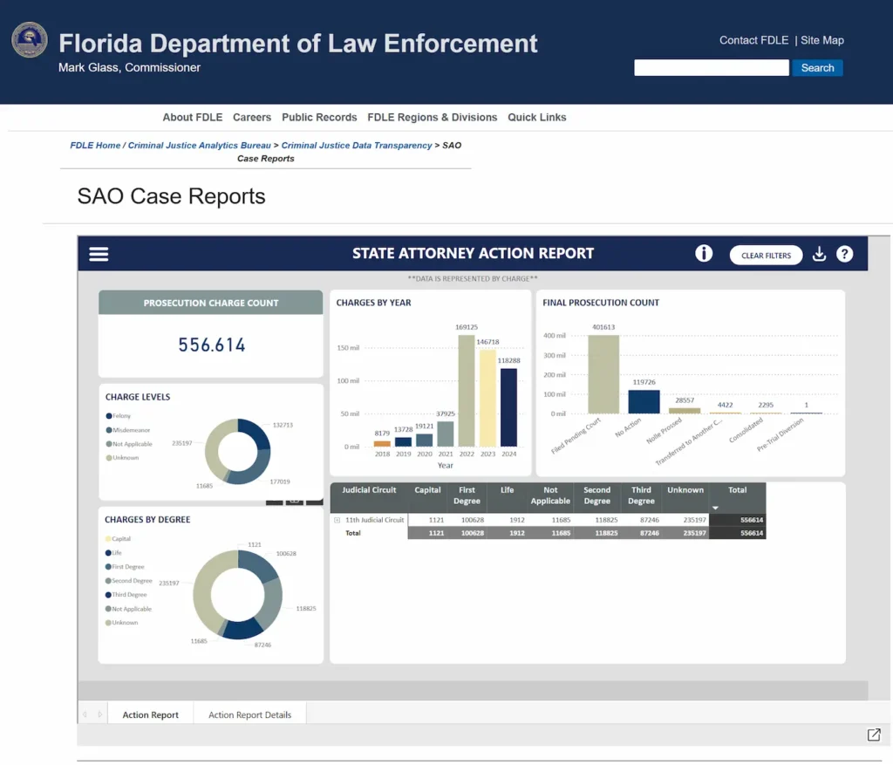Follow the FDLE Home breadcrumb link

(95, 146)
